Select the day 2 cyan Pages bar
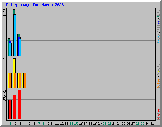 pyautogui.click(x=15, y=35)
